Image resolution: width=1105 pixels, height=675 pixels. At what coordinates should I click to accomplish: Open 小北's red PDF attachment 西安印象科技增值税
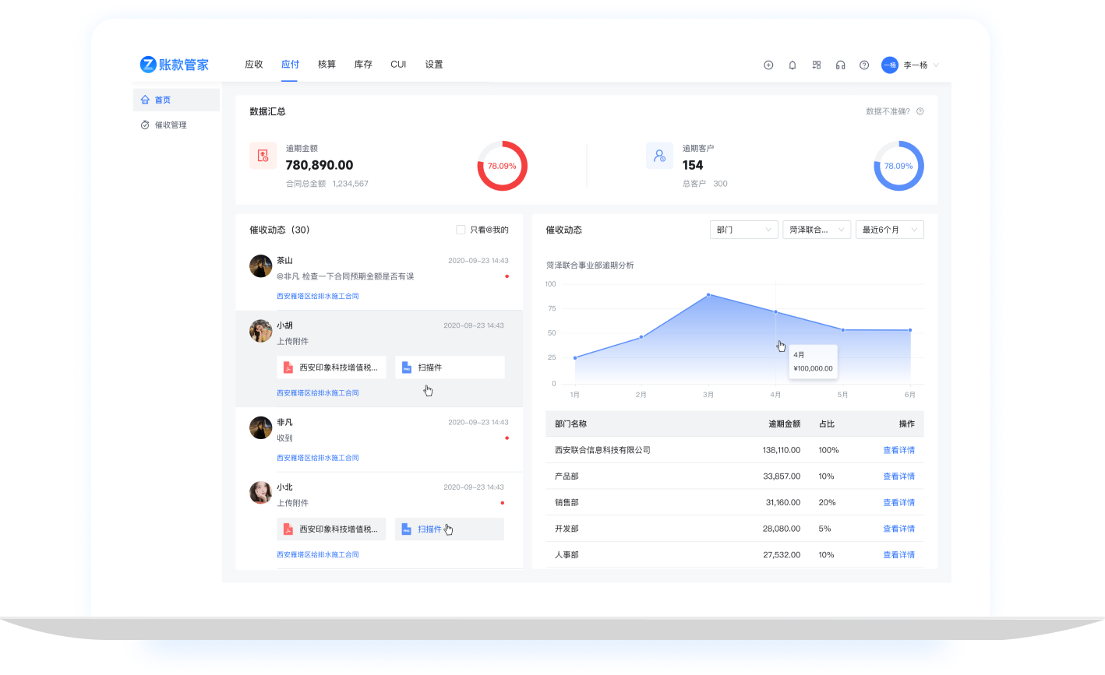click(x=331, y=529)
